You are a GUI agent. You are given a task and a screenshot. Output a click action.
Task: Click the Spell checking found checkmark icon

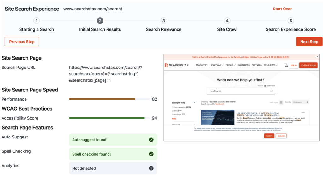(x=151, y=154)
